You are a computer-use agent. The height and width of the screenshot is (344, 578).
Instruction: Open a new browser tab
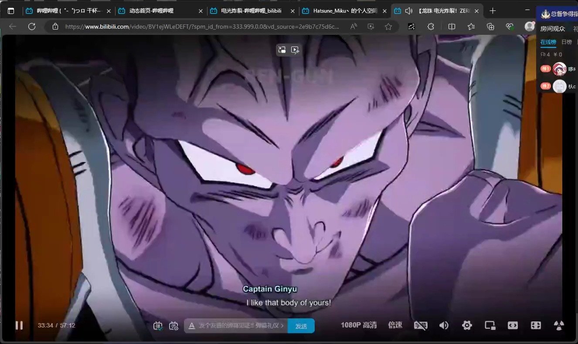[x=493, y=11]
